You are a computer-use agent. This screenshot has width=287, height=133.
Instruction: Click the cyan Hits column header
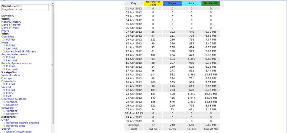point(191,3)
